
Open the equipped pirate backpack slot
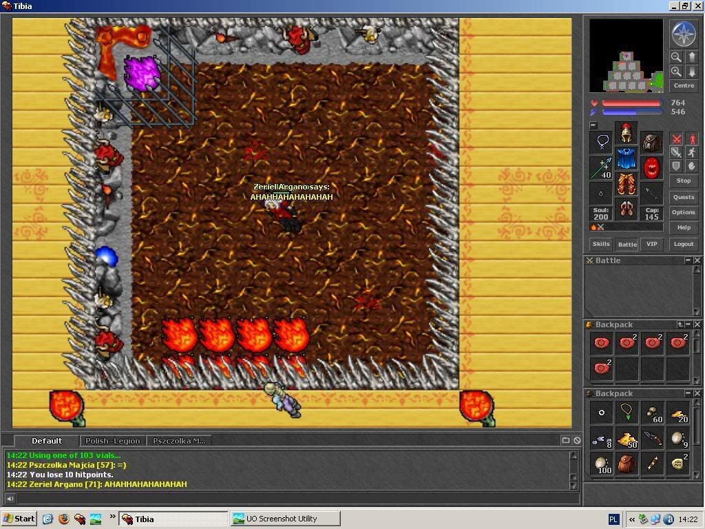[x=651, y=142]
